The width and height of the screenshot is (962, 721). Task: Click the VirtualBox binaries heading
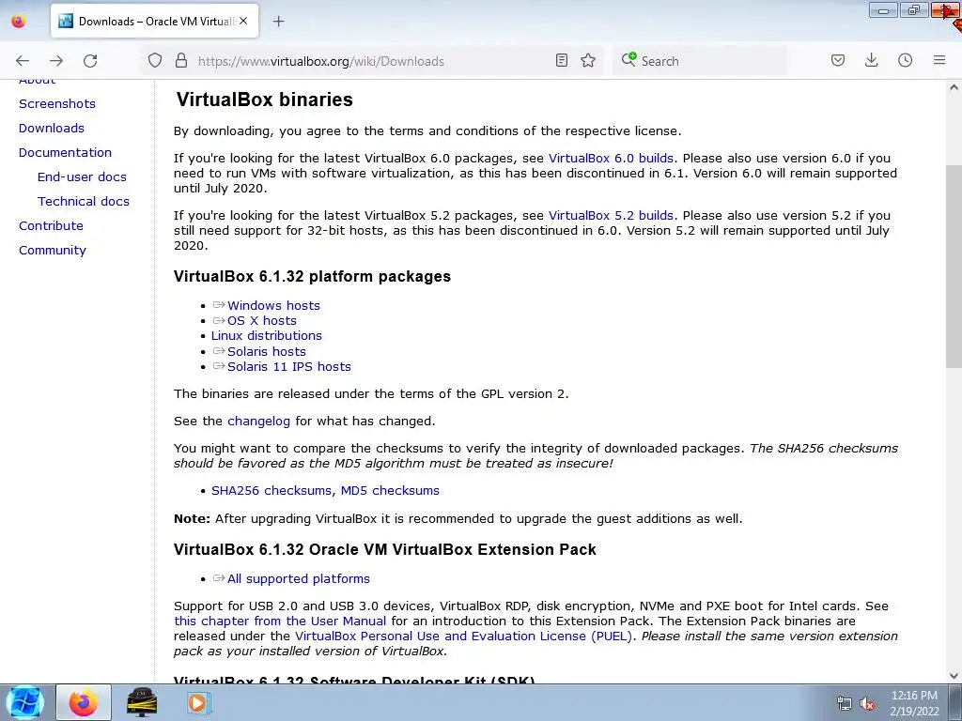tap(264, 100)
